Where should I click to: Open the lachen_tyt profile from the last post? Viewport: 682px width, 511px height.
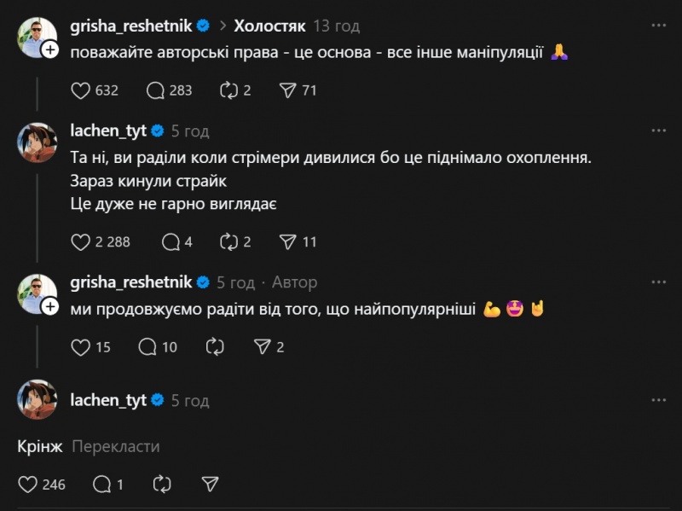(107, 400)
